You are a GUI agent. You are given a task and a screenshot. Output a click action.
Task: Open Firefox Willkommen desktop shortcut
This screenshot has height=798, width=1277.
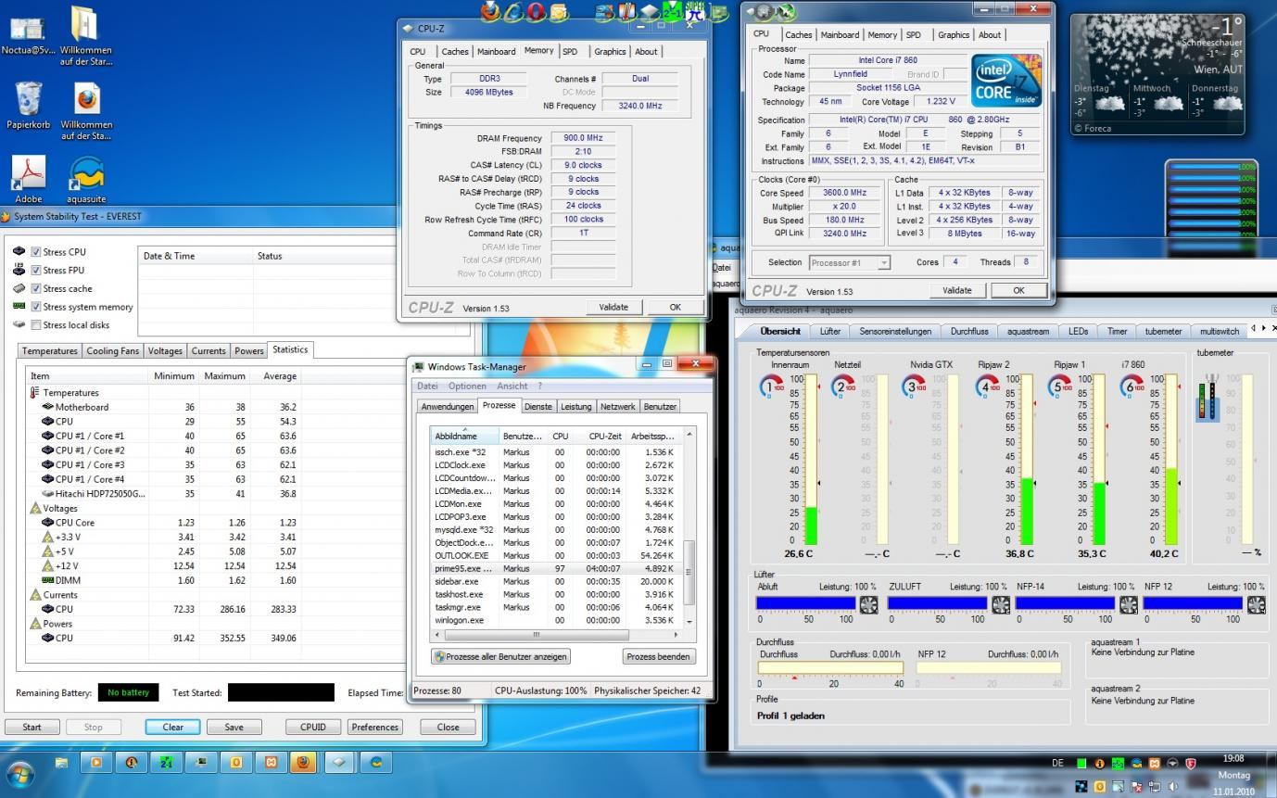[x=86, y=111]
